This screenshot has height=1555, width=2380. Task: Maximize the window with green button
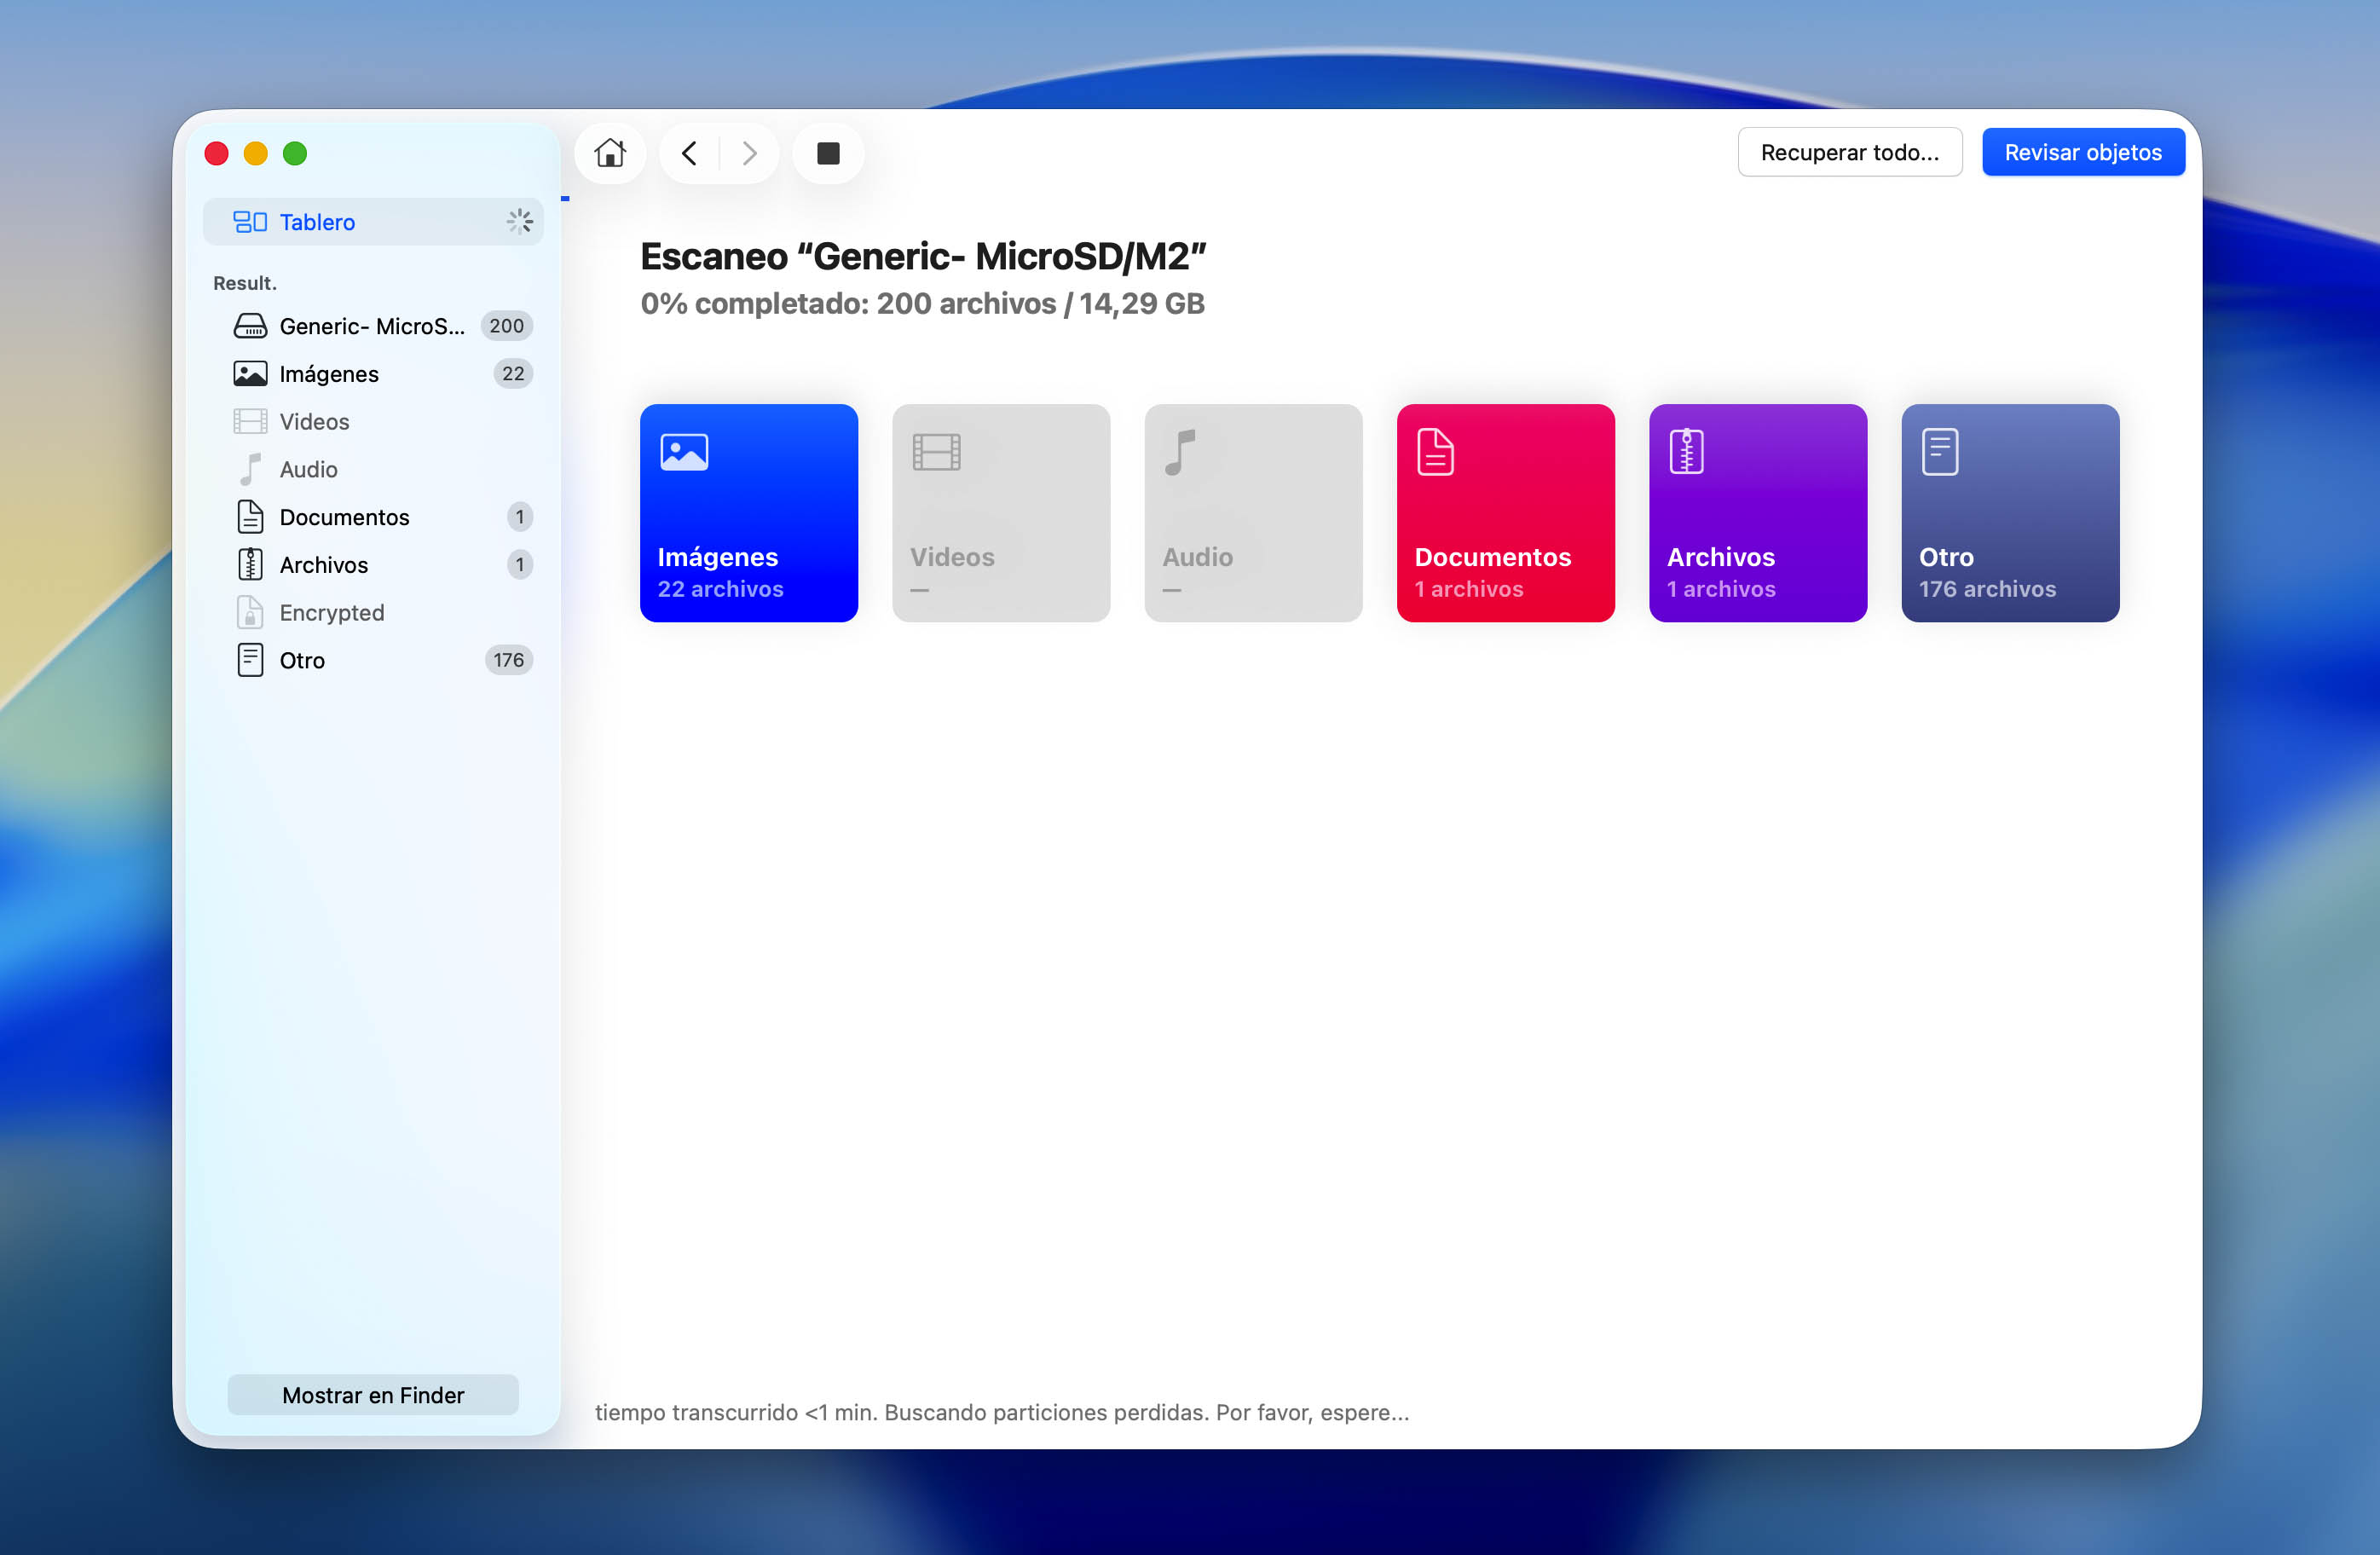(295, 153)
